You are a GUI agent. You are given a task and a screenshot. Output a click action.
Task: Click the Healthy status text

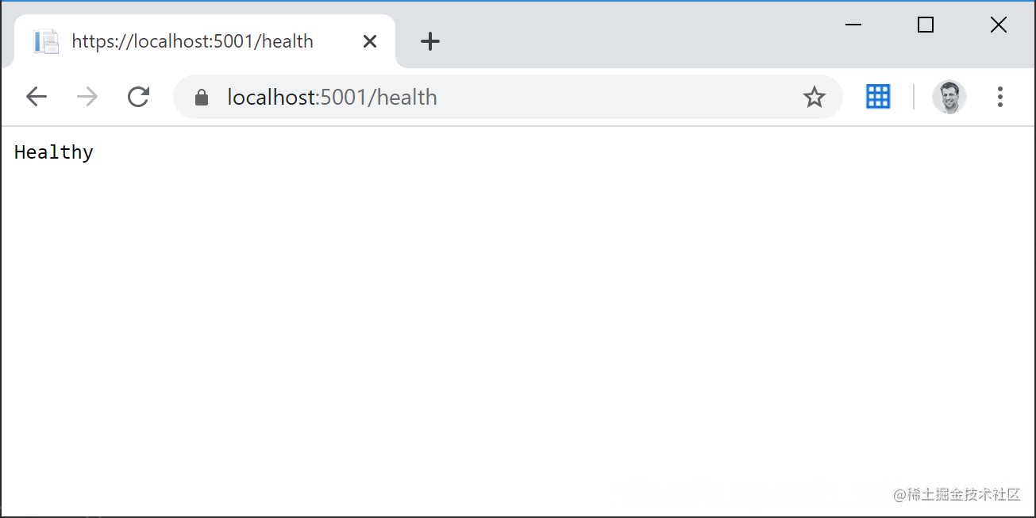(52, 152)
